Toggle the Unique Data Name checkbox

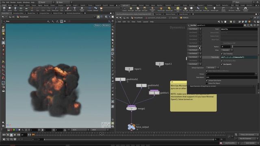pos(207,80)
